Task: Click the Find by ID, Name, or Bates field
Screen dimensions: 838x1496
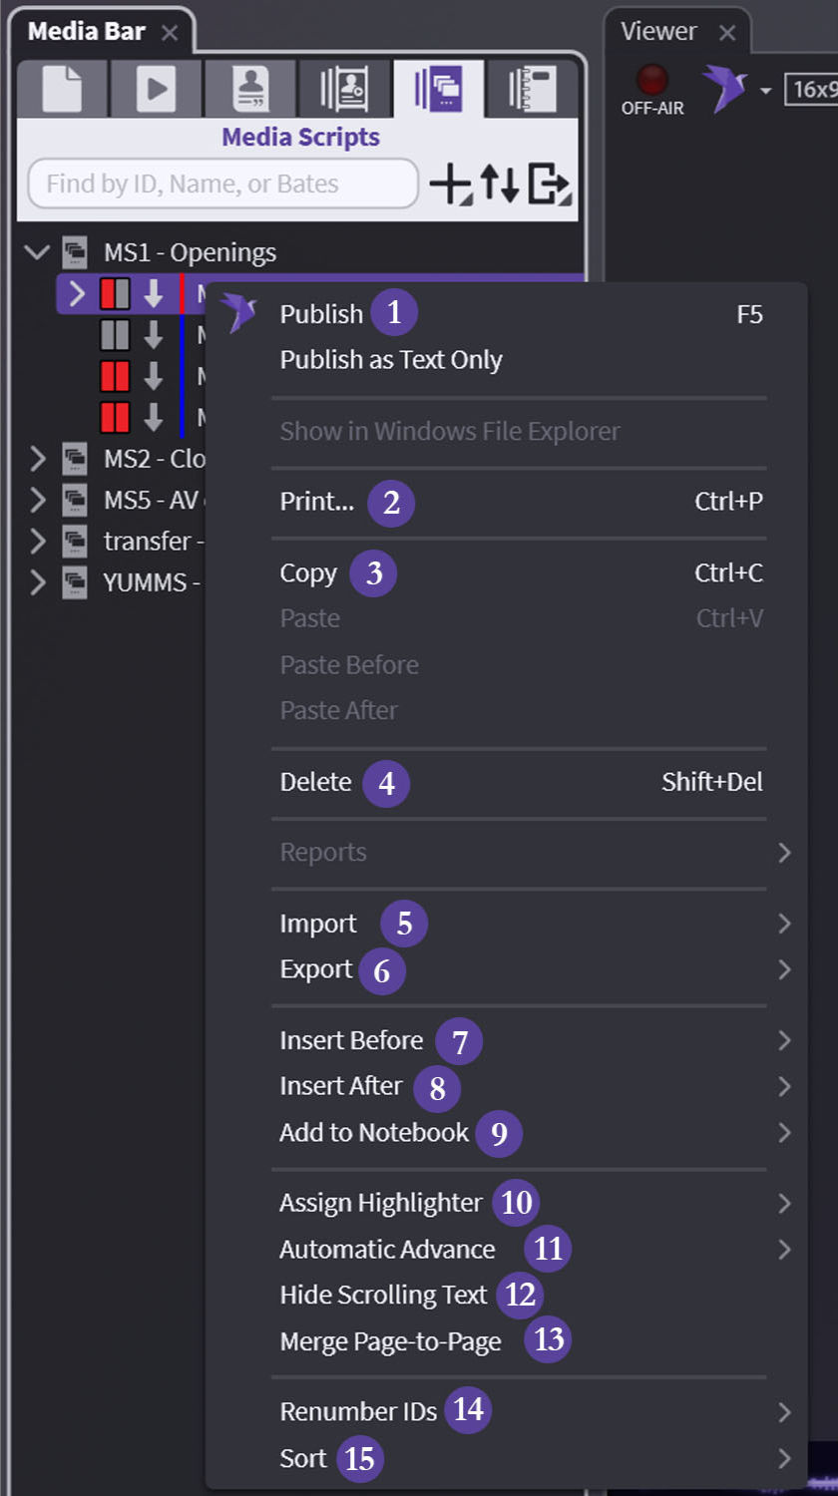Action: [222, 184]
